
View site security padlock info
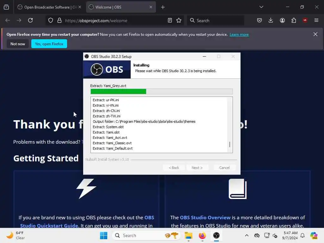click(x=59, y=21)
